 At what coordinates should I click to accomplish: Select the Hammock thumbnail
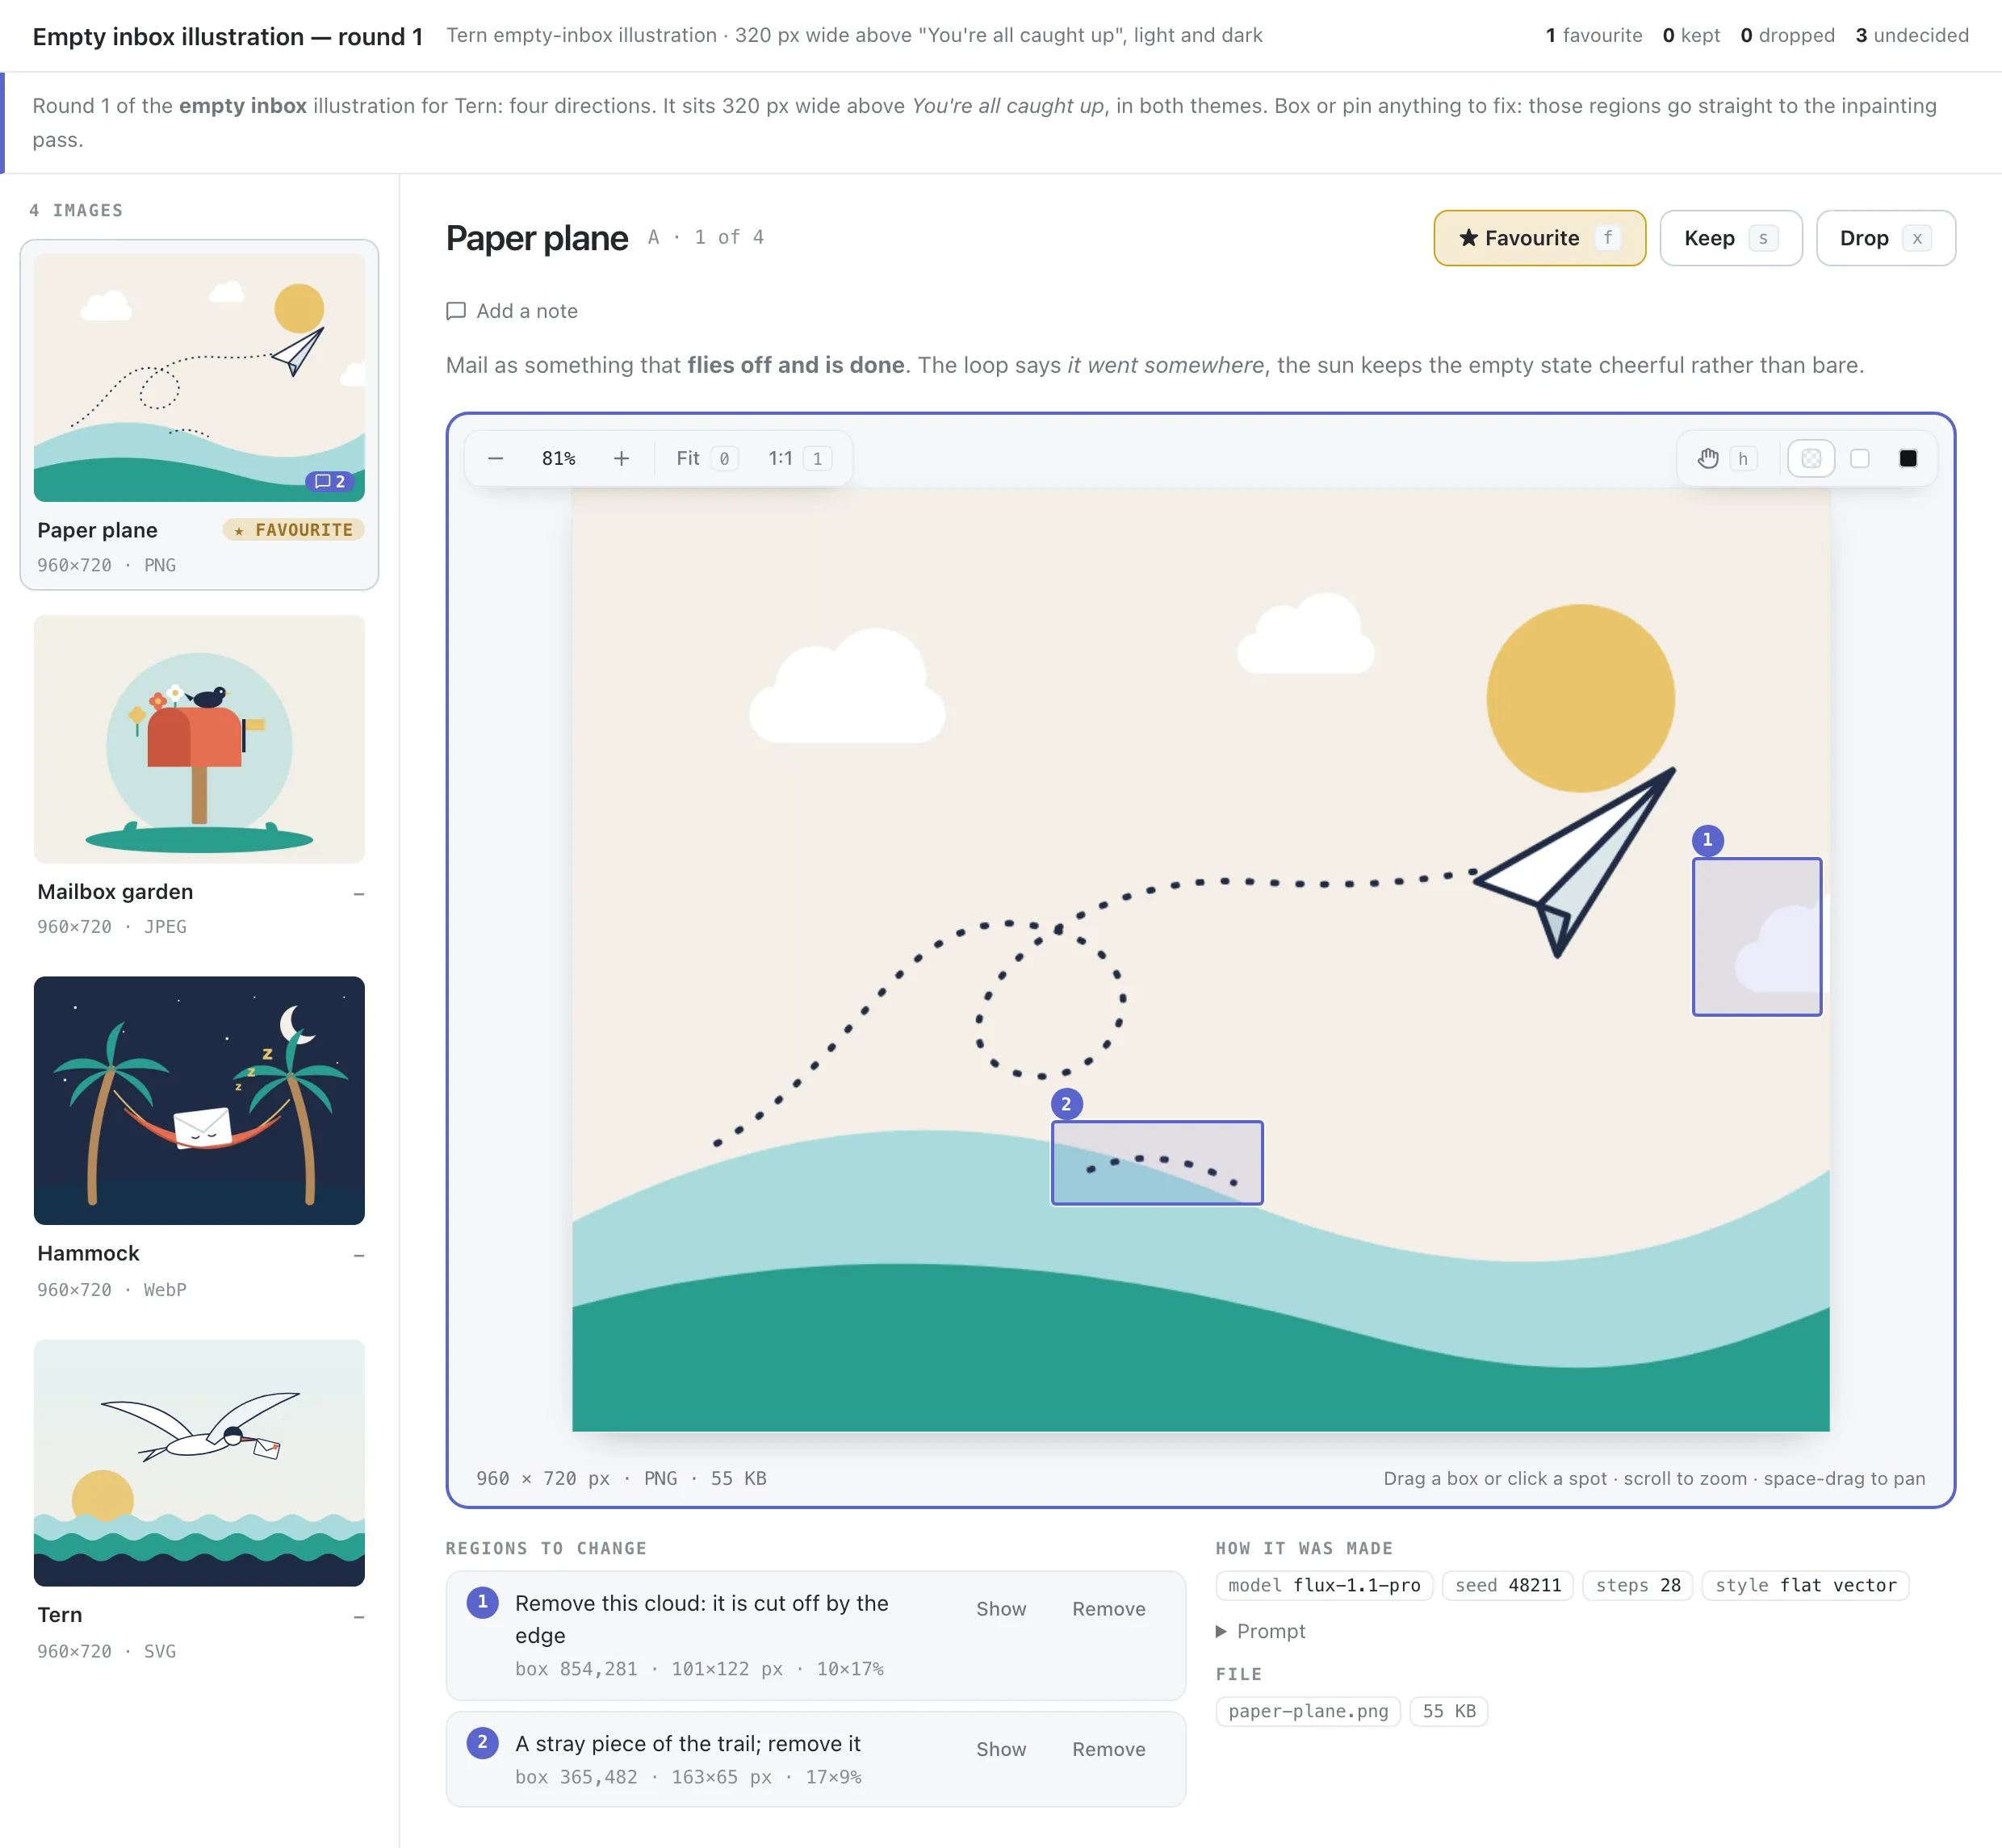(x=199, y=1100)
